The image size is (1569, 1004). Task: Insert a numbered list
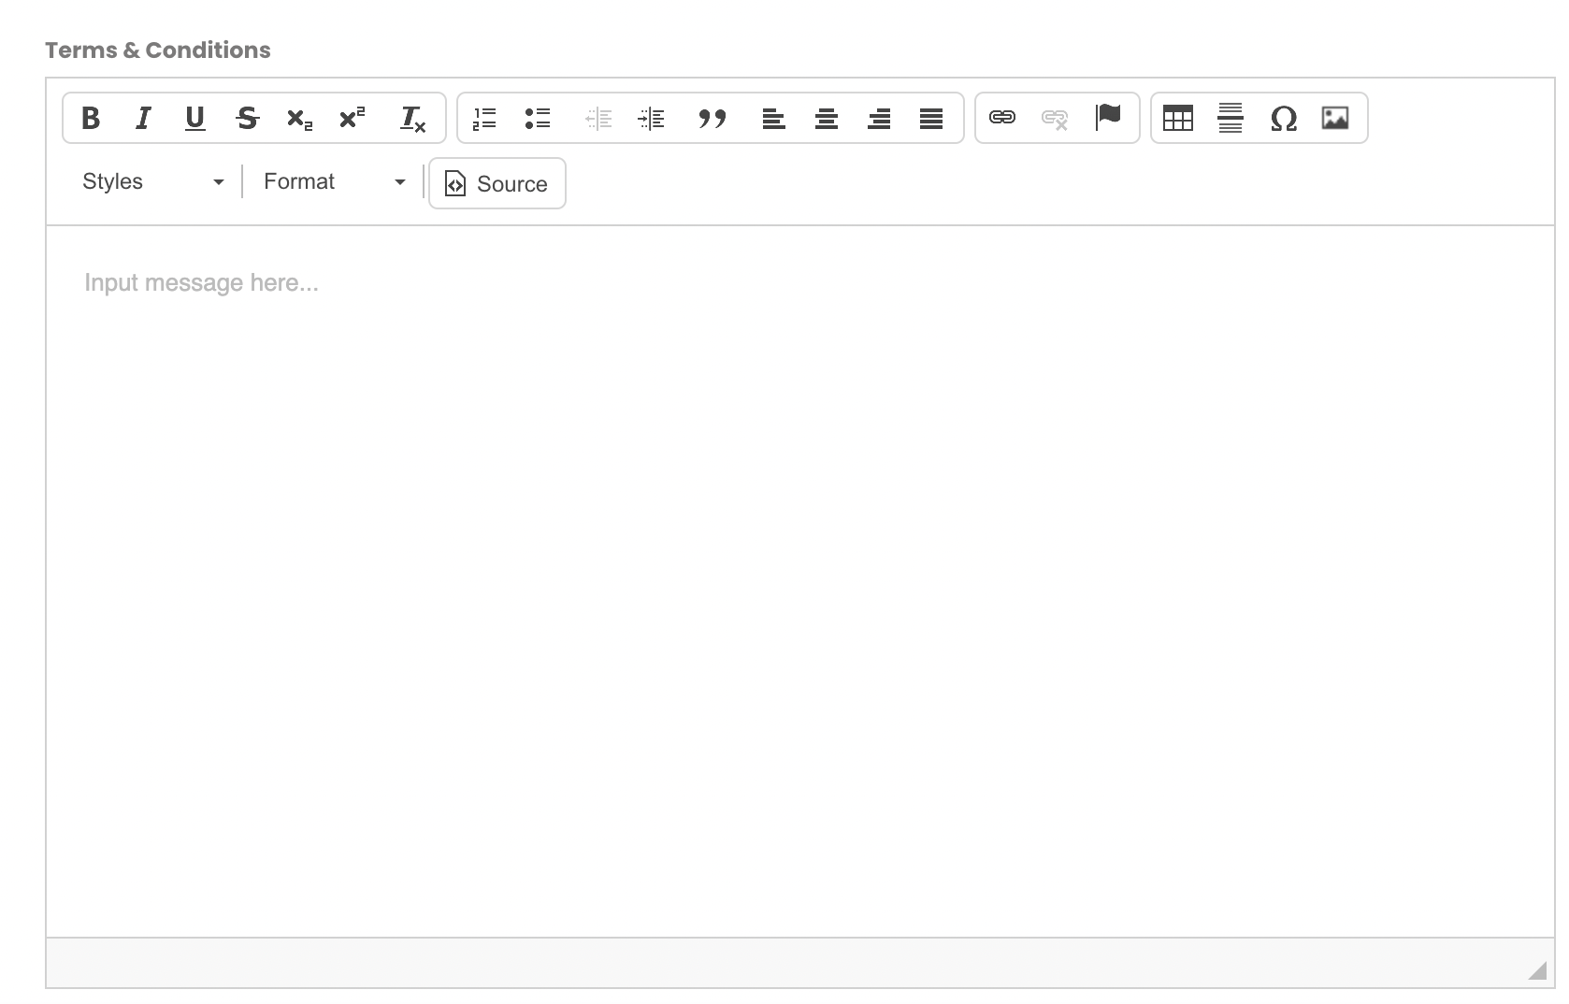(484, 118)
